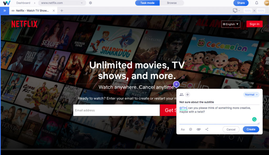Add a new tab with plus icon
This screenshot has width=269, height=155.
[x=62, y=11]
